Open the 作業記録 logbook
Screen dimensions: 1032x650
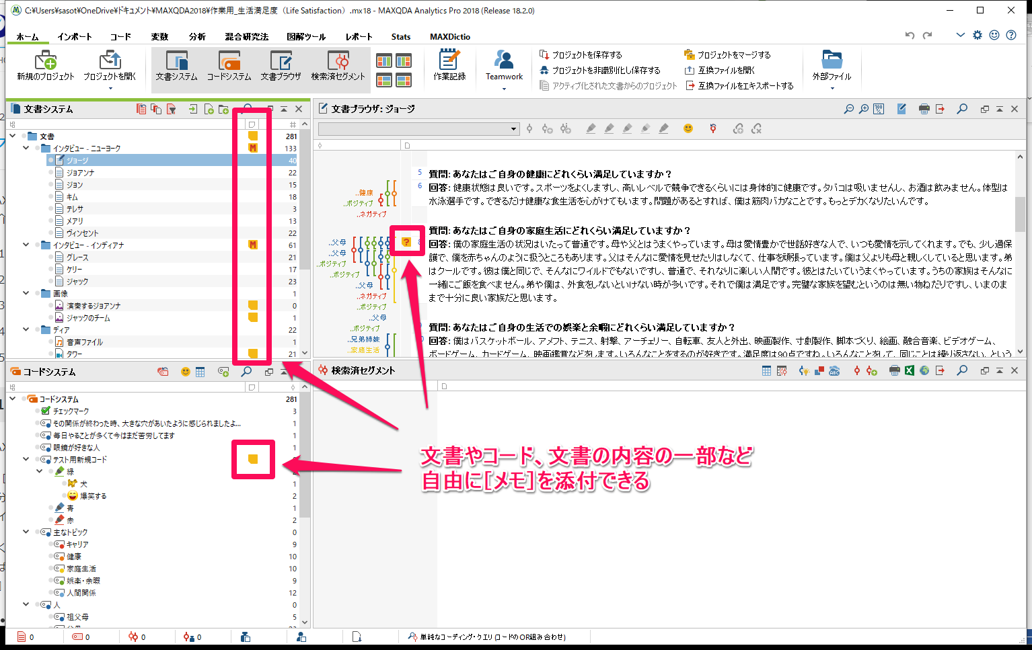click(449, 66)
